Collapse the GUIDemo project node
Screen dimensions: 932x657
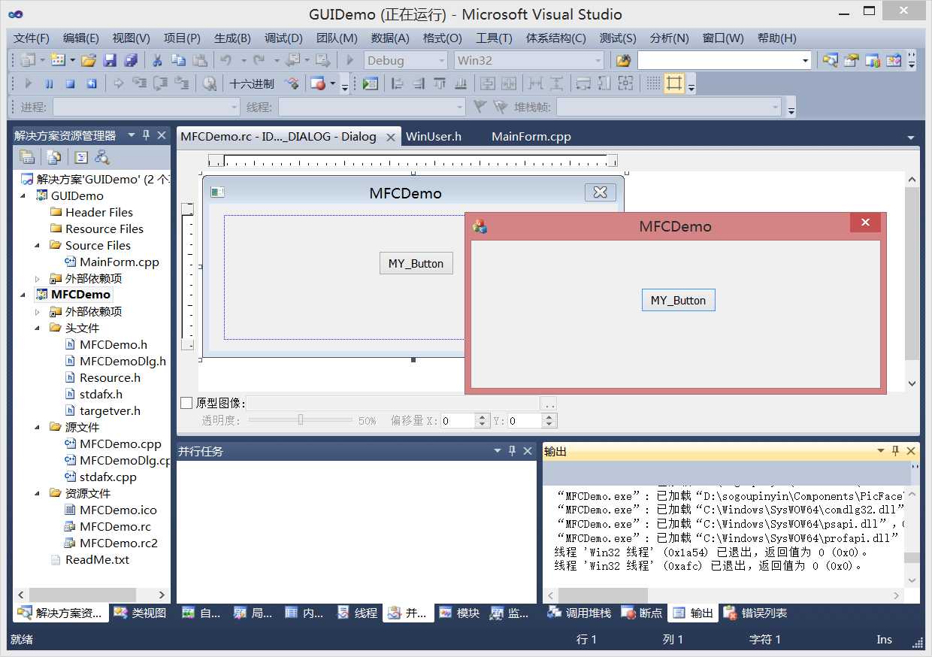22,196
